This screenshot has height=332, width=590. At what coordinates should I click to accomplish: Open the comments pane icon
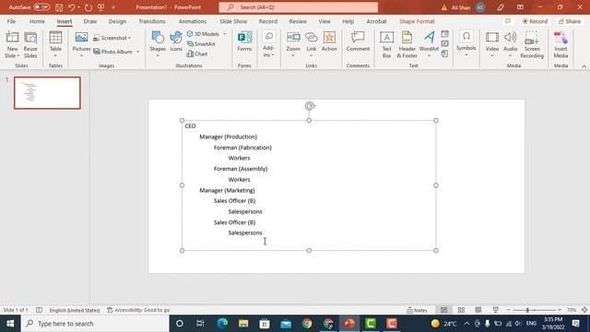pos(508,21)
